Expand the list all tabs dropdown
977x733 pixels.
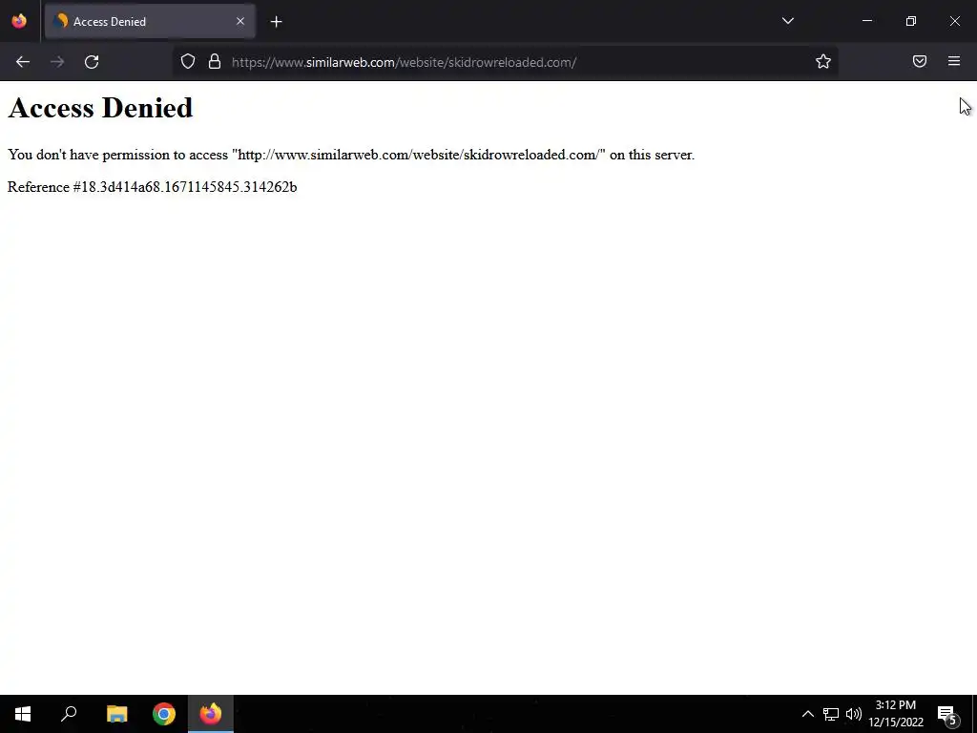[787, 21]
